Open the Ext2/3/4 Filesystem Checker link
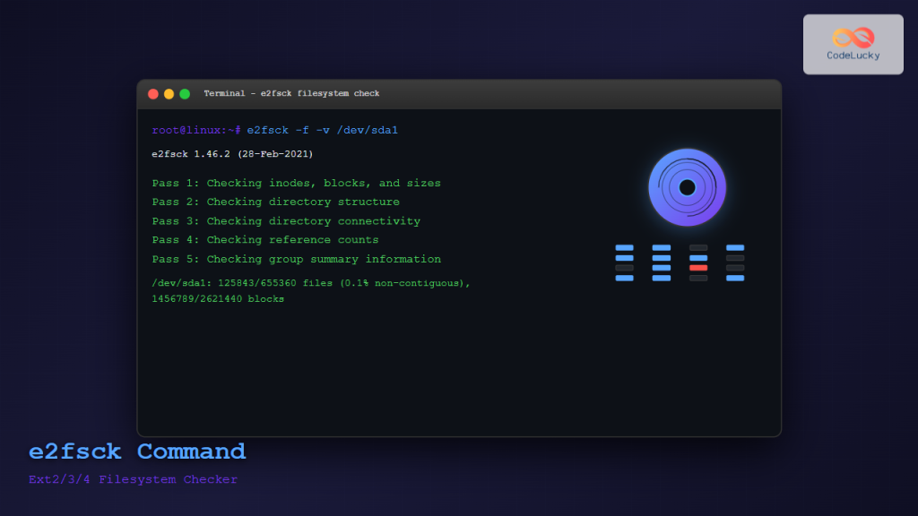The height and width of the screenshot is (516, 918). coord(133,479)
